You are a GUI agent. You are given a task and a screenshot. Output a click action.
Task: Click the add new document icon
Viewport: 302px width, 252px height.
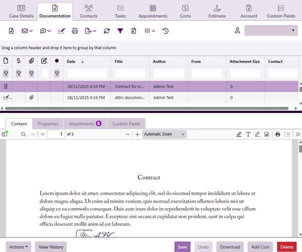click(12, 31)
